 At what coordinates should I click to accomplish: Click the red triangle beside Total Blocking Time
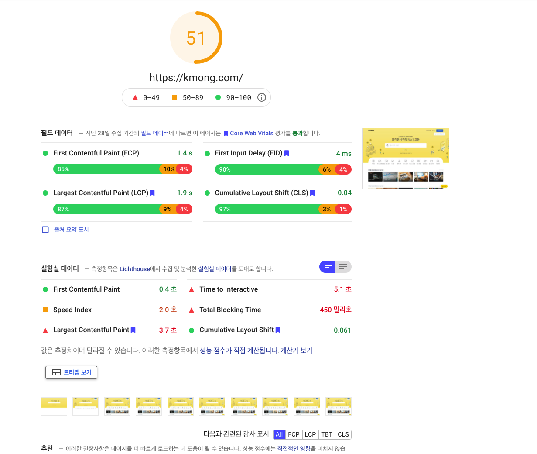pos(191,310)
